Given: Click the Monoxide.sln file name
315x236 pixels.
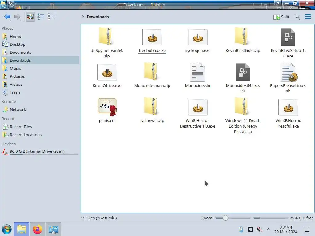Looking at the screenshot, I should [197, 86].
